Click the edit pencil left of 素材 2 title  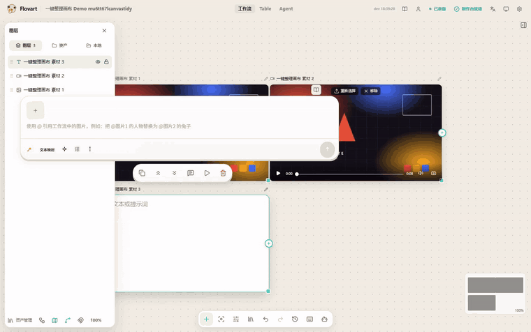[x=265, y=79]
